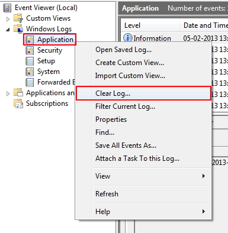Viewport: 228px width, 233px height.
Task: Click the Security log icon
Action: (30, 50)
